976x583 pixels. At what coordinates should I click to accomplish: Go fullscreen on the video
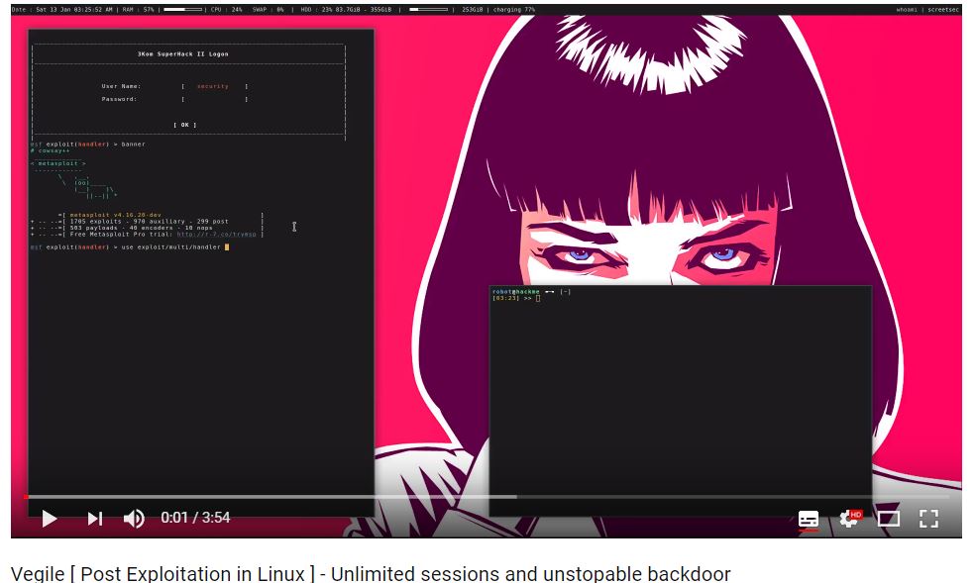pos(928,519)
